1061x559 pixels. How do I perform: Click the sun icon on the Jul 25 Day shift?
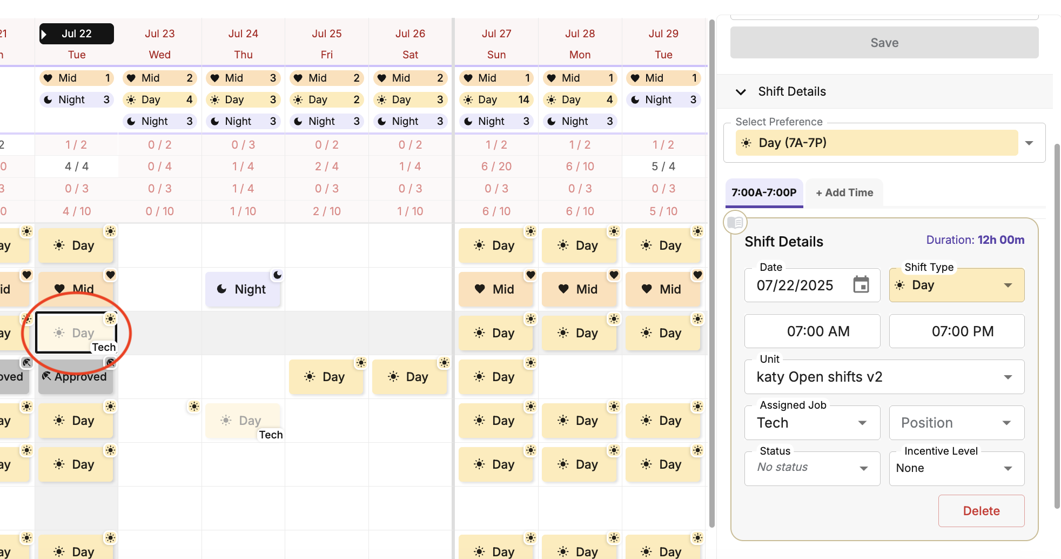[x=310, y=377]
